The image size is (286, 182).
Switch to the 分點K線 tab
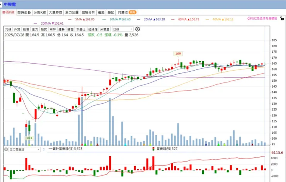pyautogui.click(x=40, y=12)
